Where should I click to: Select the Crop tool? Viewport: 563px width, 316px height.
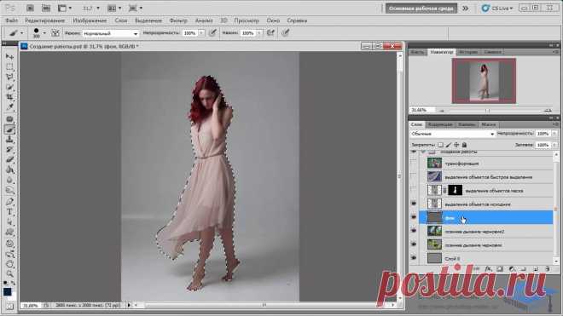point(9,97)
